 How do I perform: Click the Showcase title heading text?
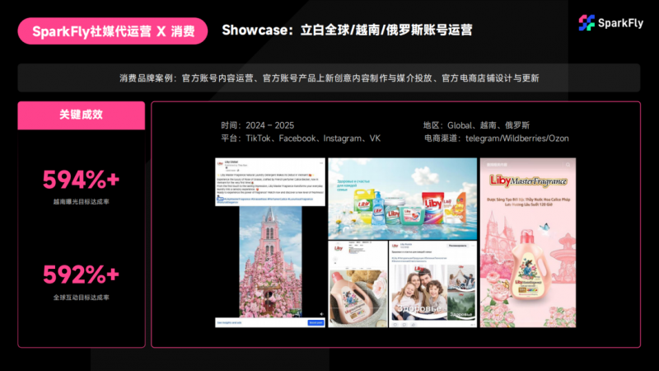(347, 31)
